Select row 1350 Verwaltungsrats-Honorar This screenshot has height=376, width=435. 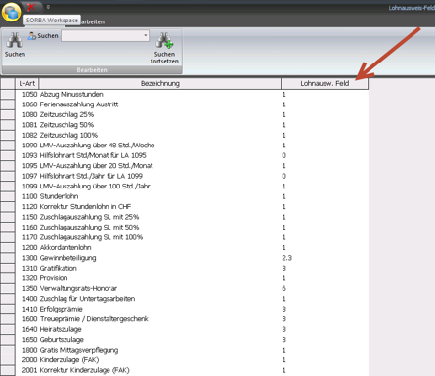click(x=192, y=288)
